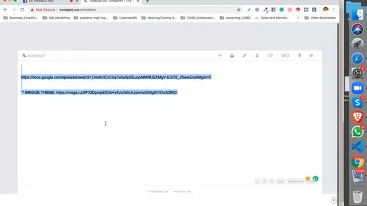Close the notepad.pw tab

138,1
